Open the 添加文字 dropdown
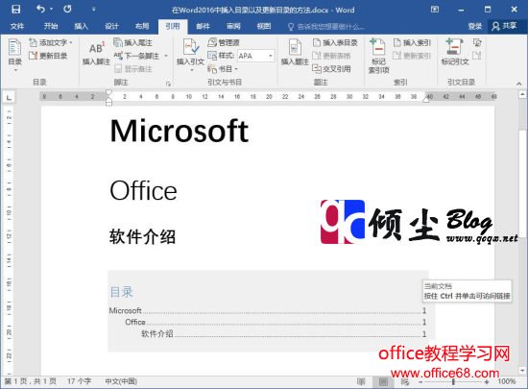 pyautogui.click(x=51, y=43)
